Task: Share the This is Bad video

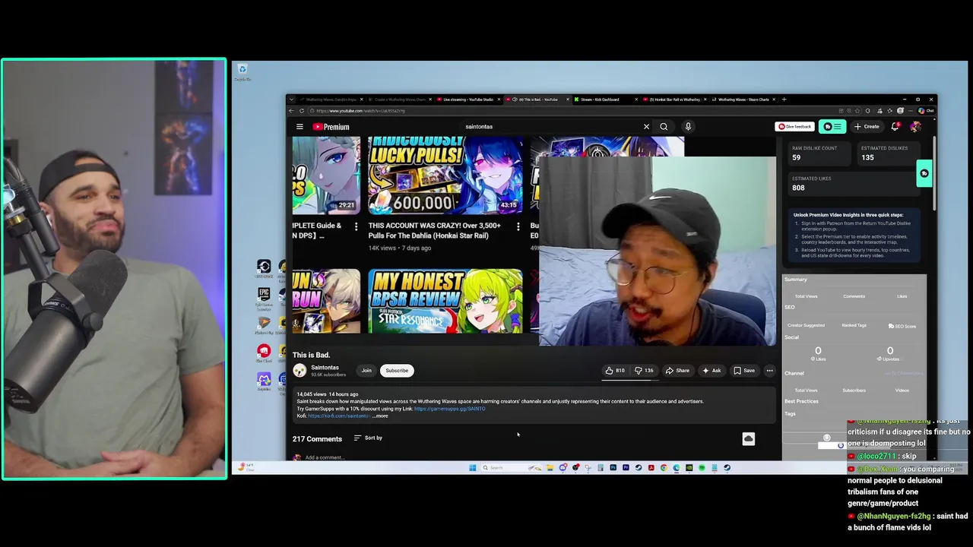Action: (677, 371)
